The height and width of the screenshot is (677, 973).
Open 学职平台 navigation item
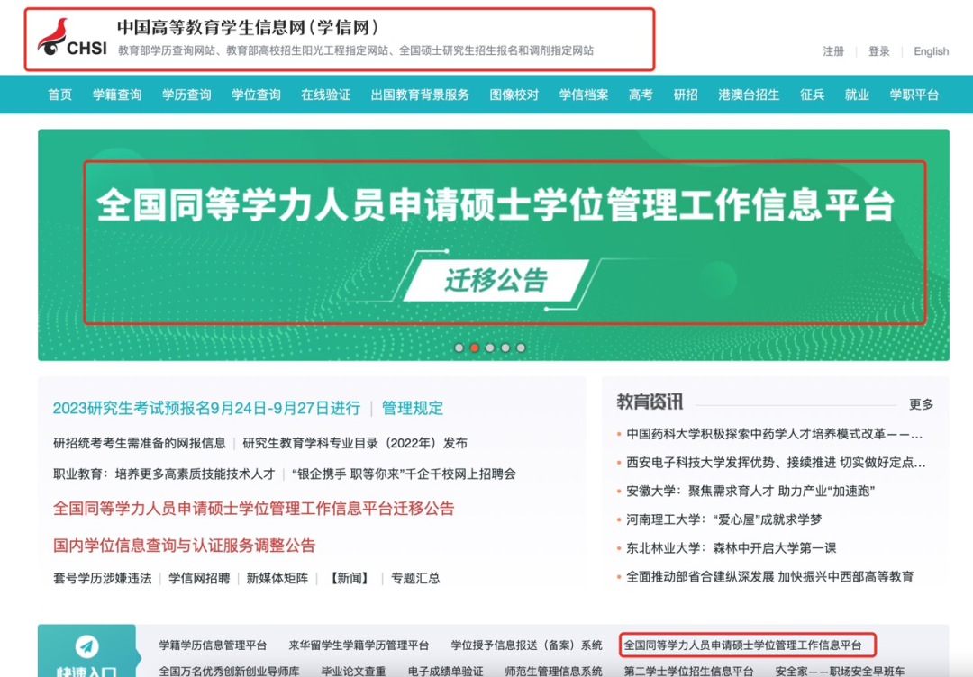[x=914, y=95]
